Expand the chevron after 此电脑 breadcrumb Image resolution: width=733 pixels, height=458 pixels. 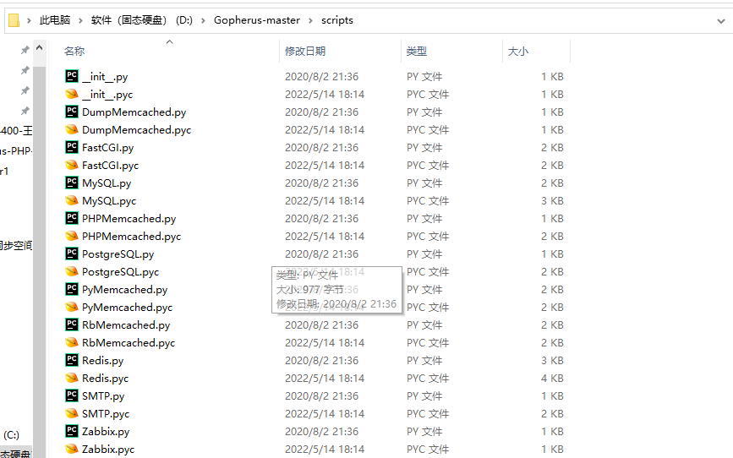pos(80,20)
